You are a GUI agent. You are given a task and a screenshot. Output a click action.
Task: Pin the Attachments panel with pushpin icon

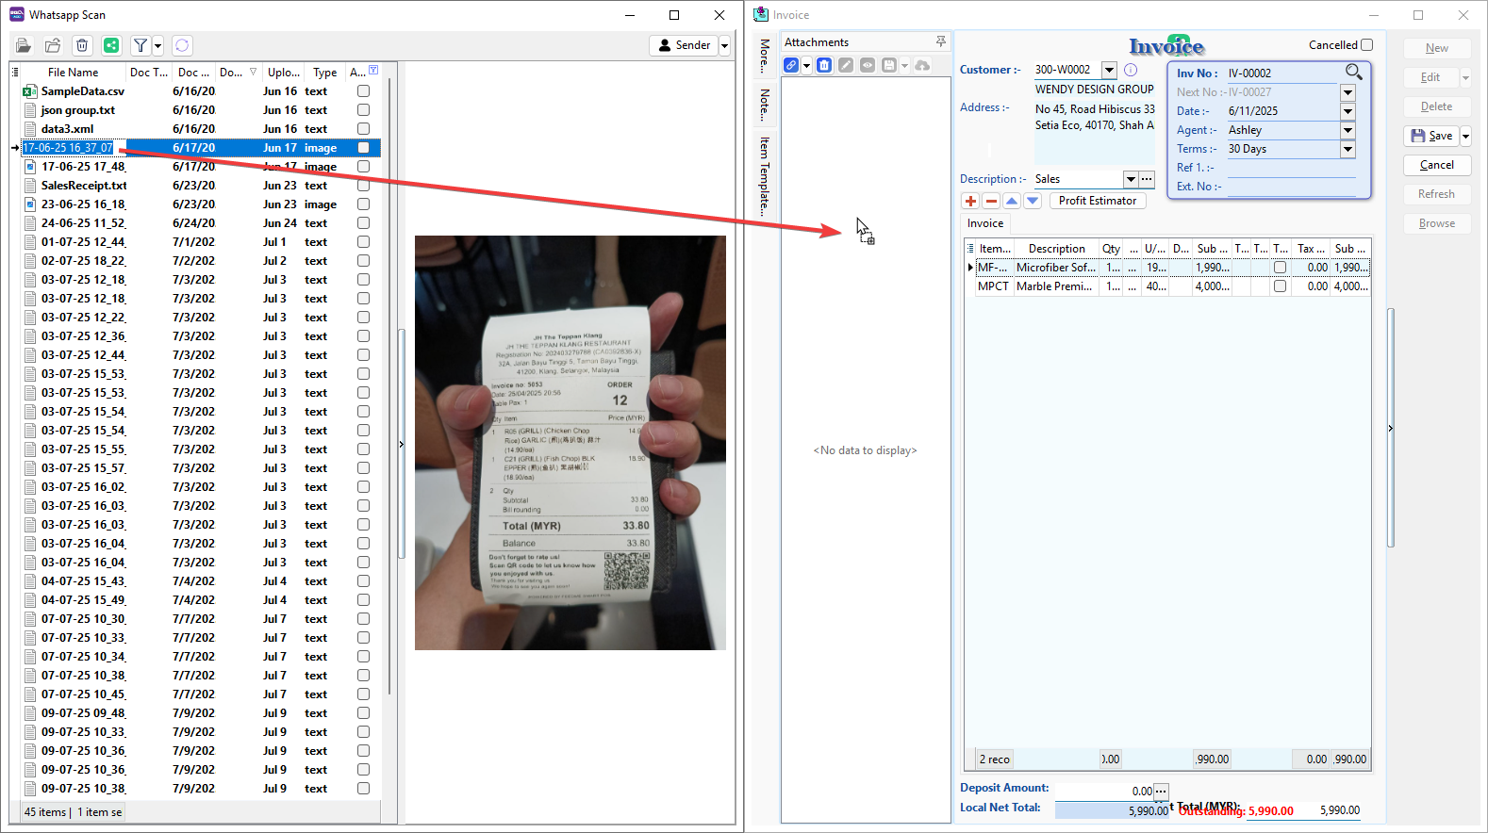[x=940, y=41]
